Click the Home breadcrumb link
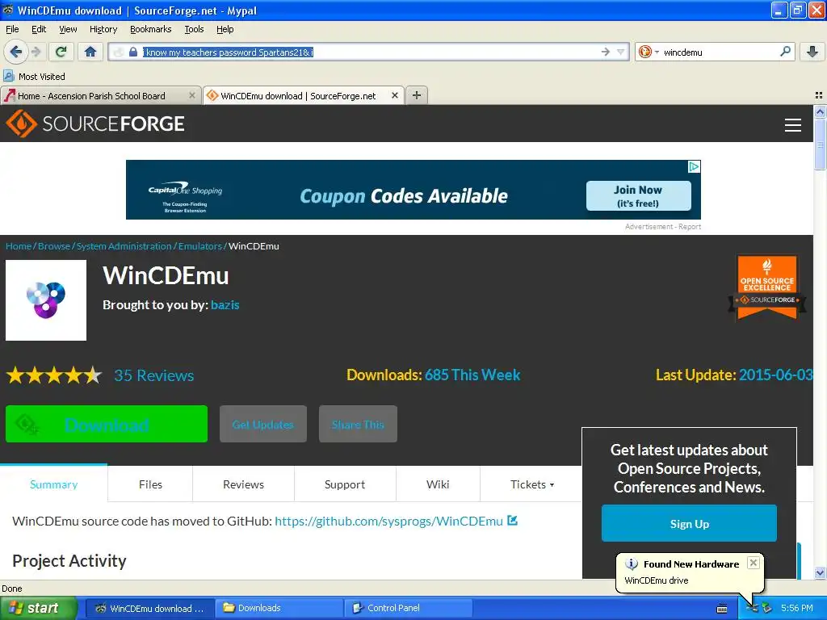 click(x=19, y=246)
